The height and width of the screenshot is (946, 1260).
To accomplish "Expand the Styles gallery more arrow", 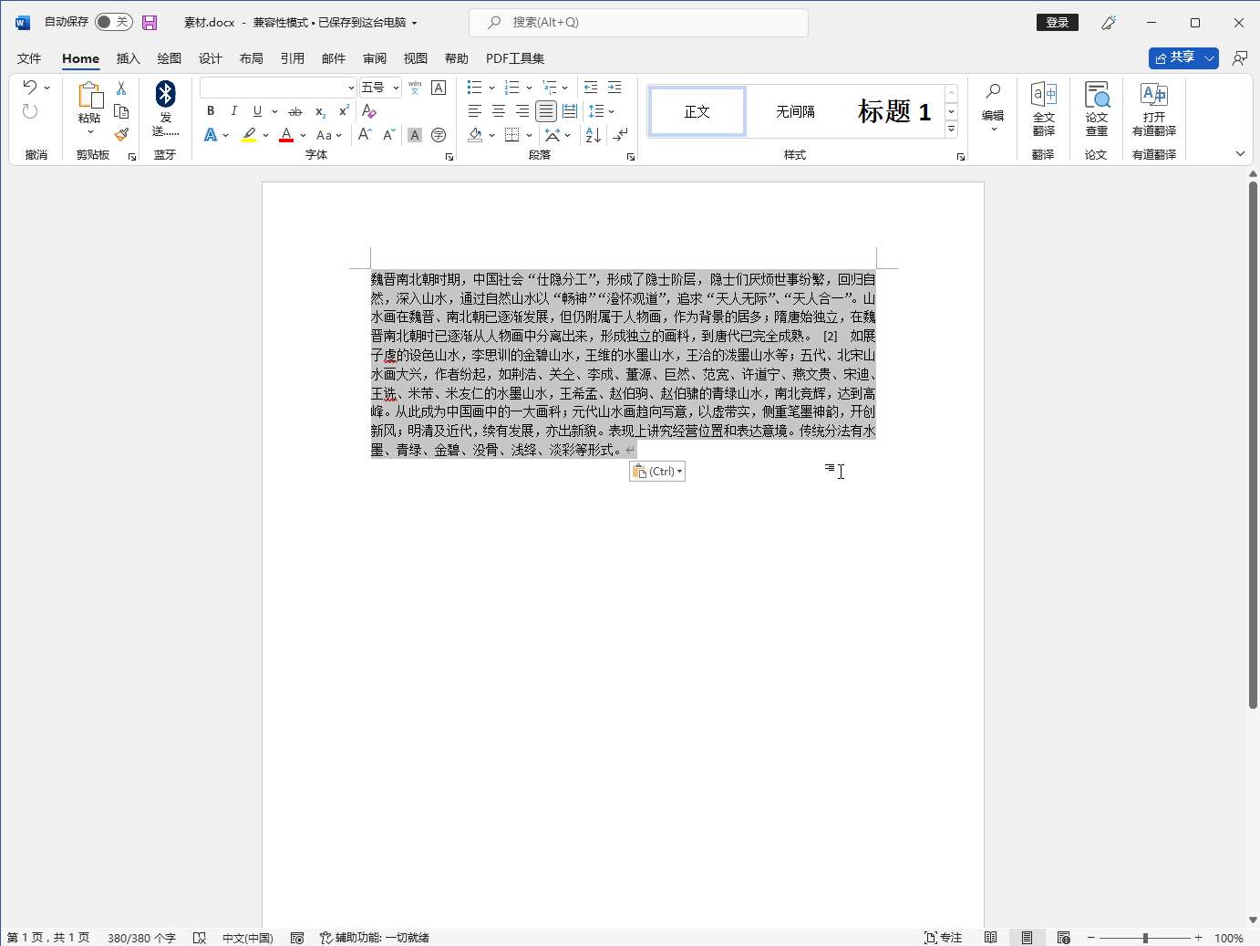I will coord(952,130).
